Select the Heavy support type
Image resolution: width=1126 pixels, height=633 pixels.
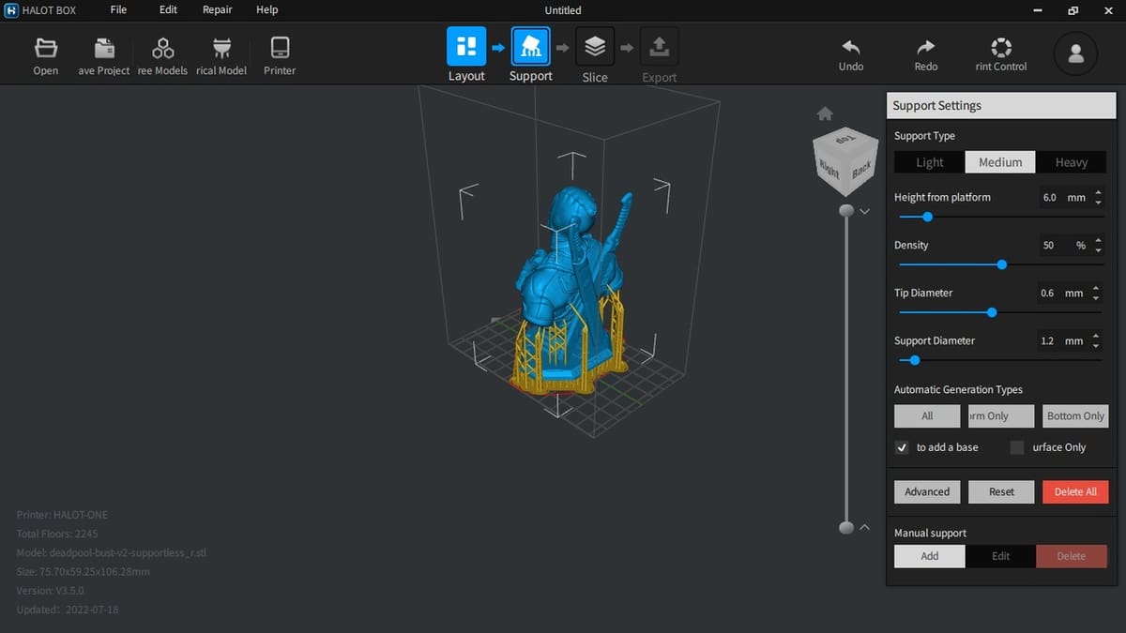point(1071,162)
